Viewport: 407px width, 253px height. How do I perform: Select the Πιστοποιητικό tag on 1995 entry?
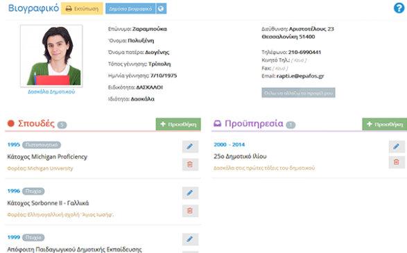click(42, 145)
